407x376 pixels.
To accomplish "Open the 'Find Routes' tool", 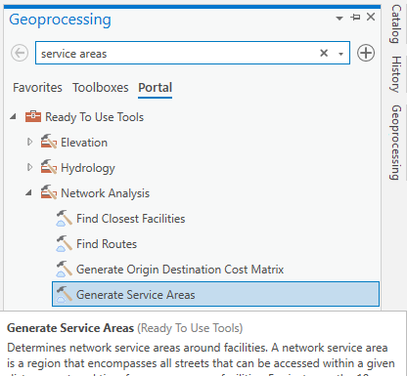I will click(x=107, y=244).
